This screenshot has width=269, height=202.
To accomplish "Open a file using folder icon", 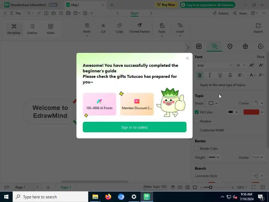I will 54,13.
